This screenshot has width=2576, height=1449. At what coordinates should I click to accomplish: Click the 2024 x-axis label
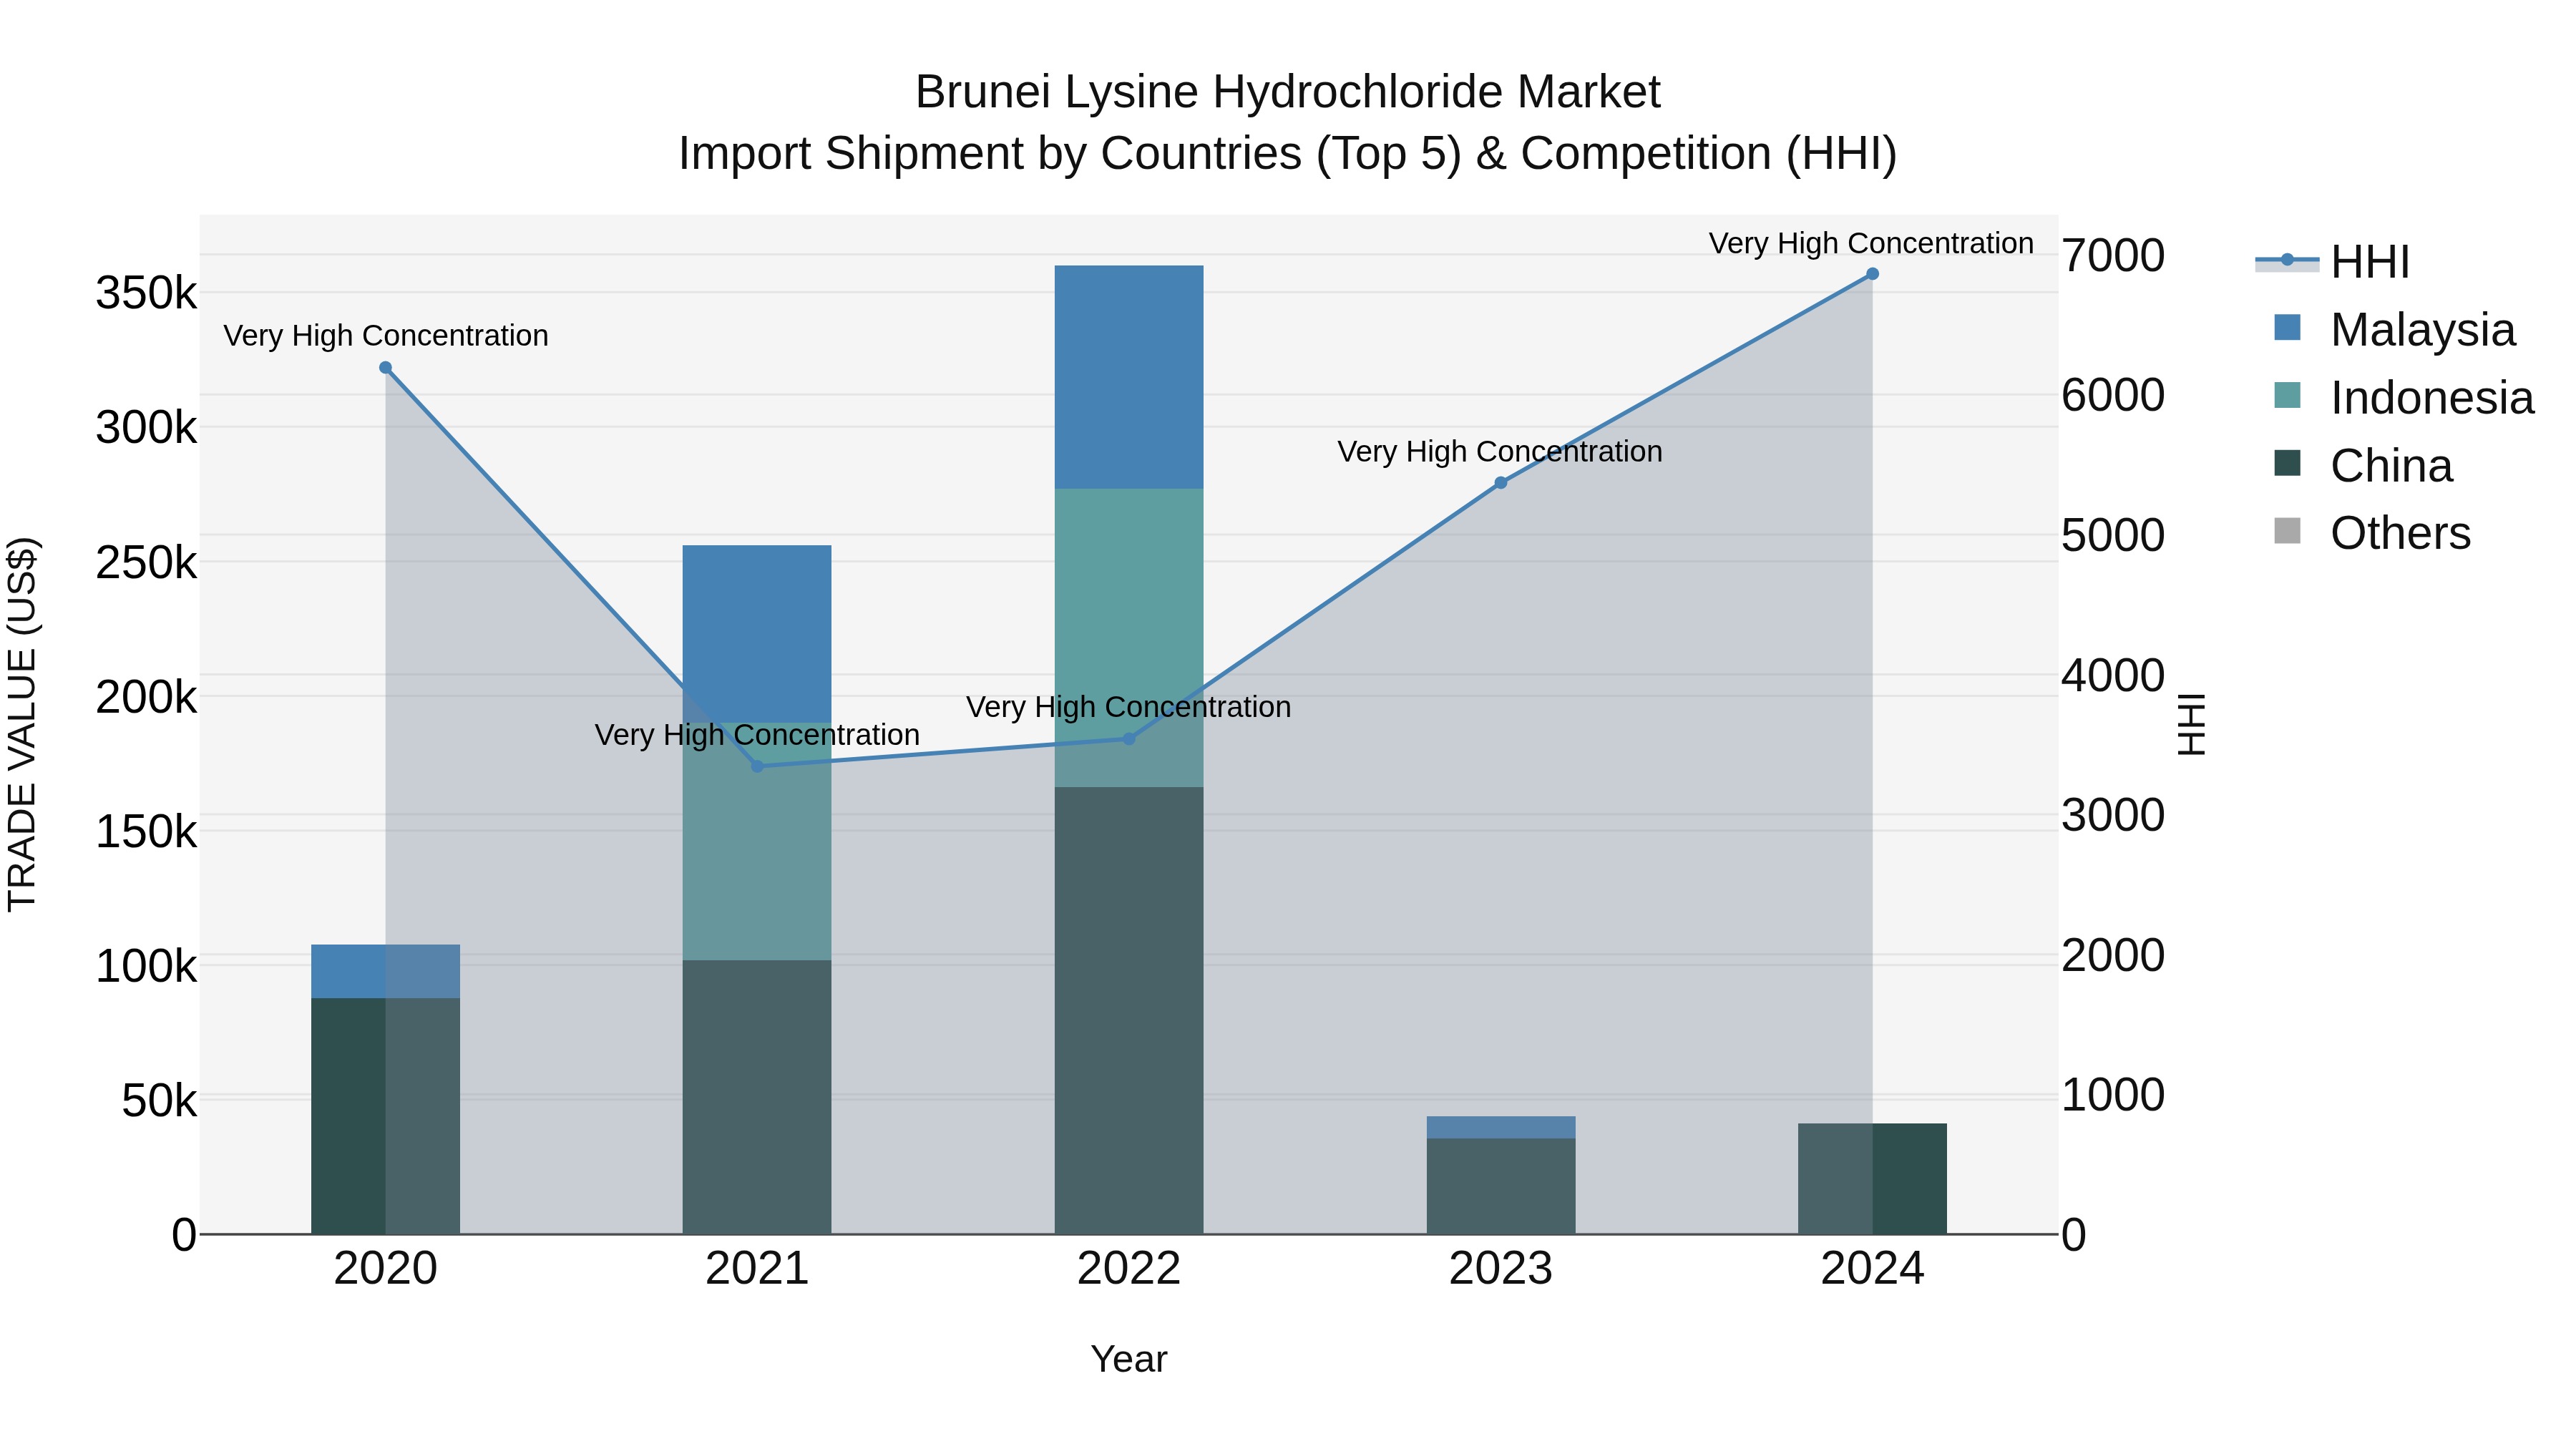(x=1873, y=1269)
